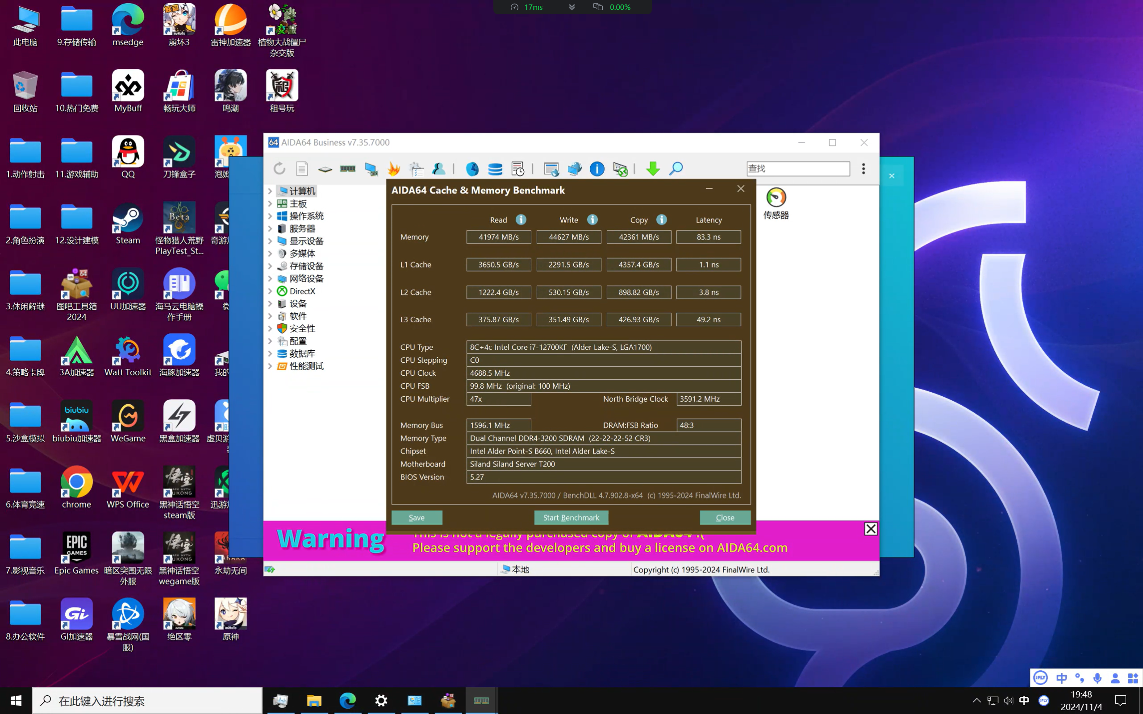Image resolution: width=1143 pixels, height=714 pixels.
Task: Click the Save button in benchmark dialog
Action: [417, 518]
